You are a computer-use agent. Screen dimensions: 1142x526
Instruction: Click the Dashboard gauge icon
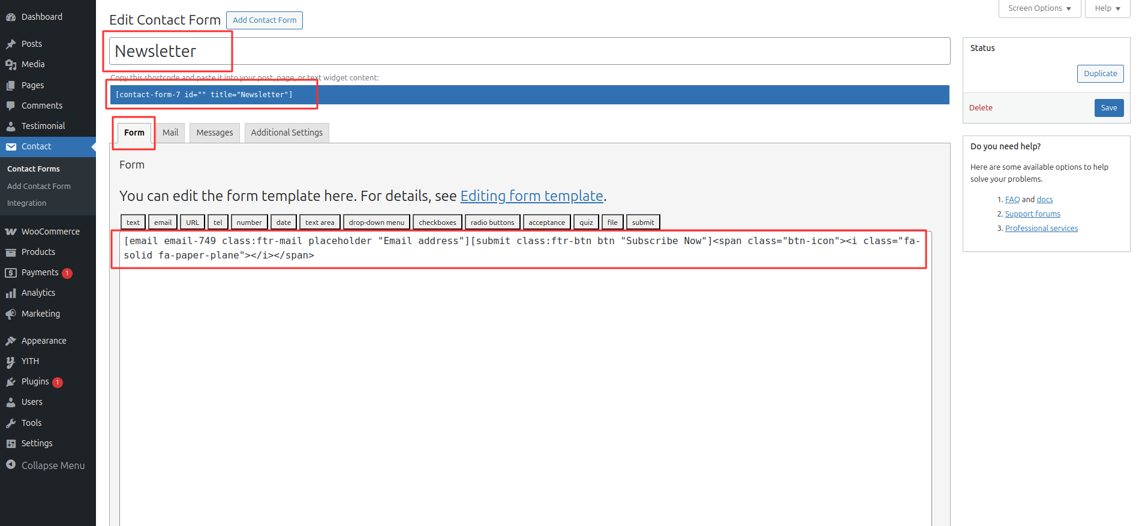tap(11, 17)
